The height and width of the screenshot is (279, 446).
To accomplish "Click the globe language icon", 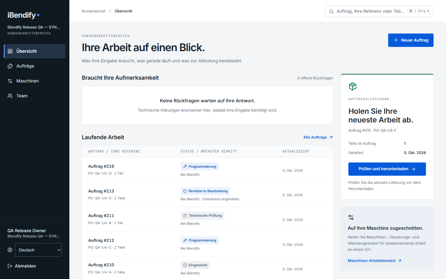I will 10,250.
